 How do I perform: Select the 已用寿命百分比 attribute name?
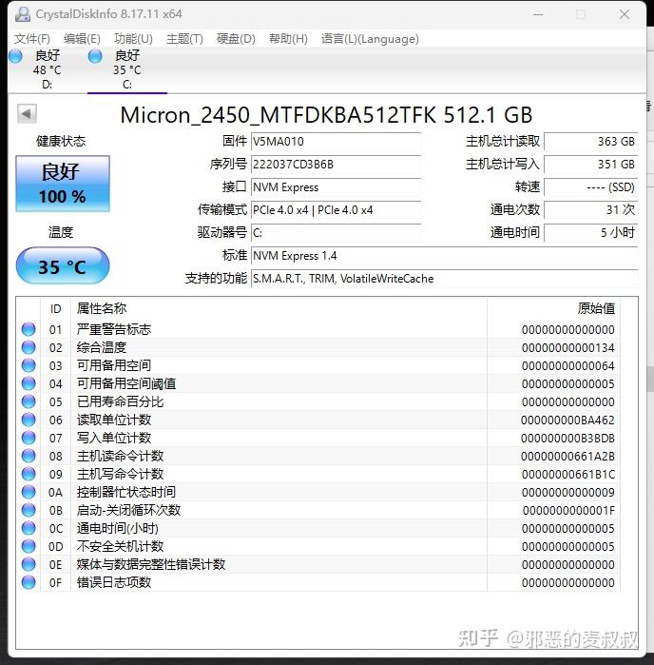click(120, 401)
